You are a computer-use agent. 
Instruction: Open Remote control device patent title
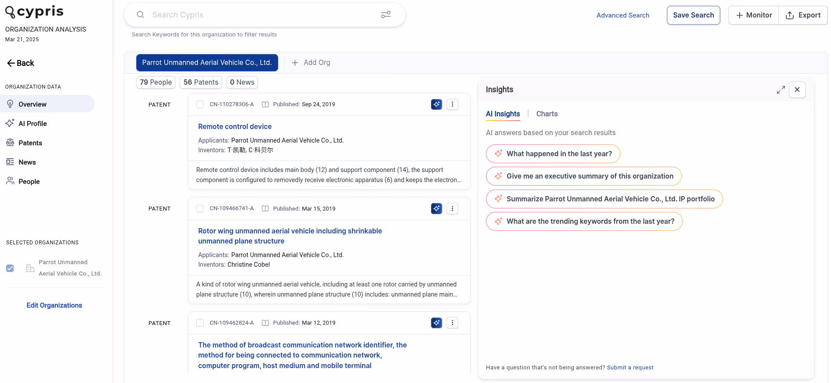tap(235, 126)
